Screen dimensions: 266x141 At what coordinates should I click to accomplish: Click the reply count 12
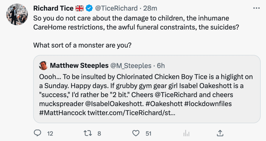pyautogui.click(x=50, y=134)
